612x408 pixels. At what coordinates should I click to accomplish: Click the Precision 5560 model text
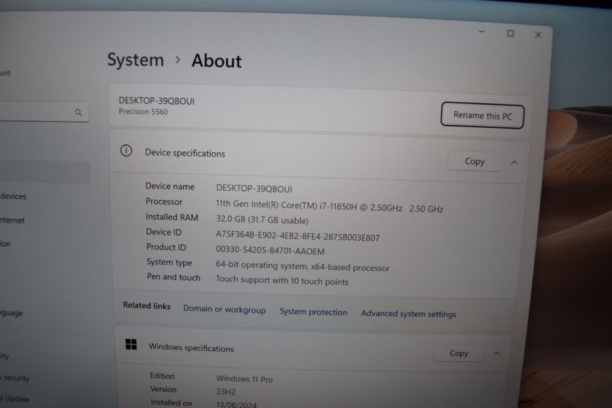143,111
